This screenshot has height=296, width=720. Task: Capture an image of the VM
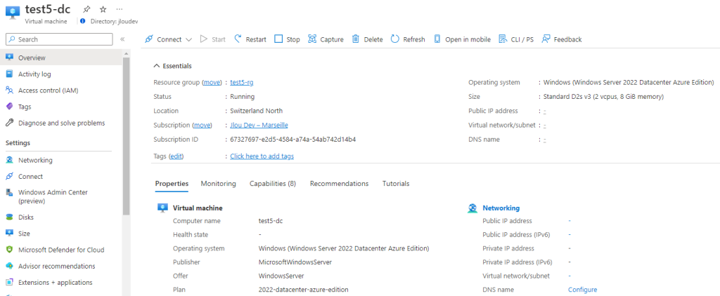(x=326, y=39)
